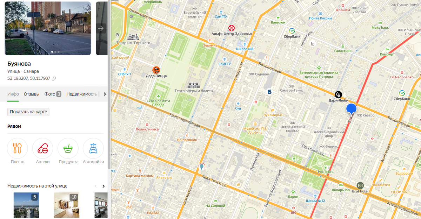
Task: Click the Январь inn map label
Action: [x=340, y=190]
